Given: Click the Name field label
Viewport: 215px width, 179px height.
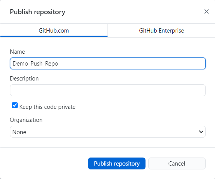Looking at the screenshot, I should click(17, 52).
